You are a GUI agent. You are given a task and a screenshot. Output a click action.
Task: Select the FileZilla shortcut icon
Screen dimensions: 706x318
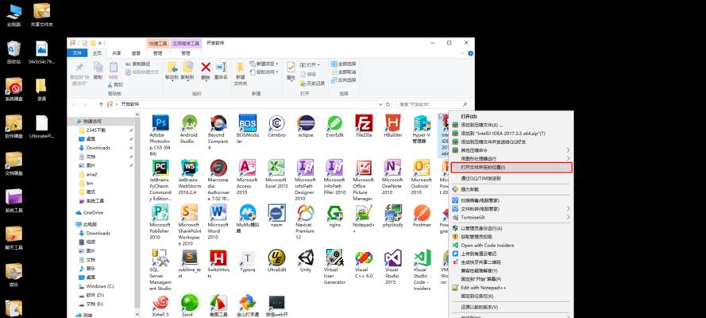(364, 122)
